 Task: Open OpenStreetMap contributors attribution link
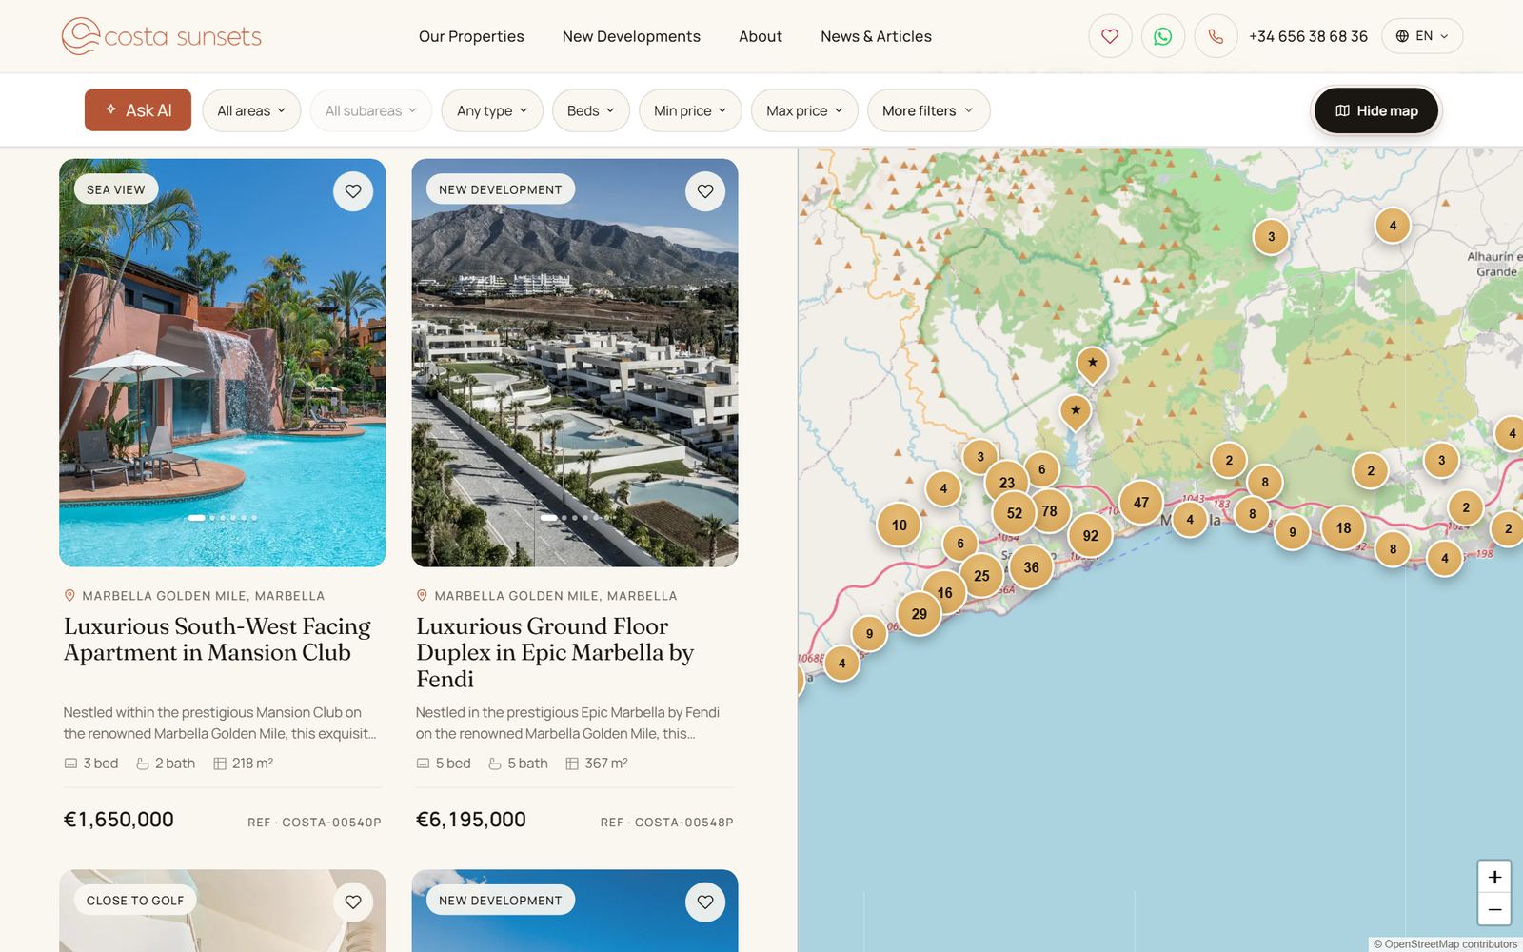point(1451,944)
